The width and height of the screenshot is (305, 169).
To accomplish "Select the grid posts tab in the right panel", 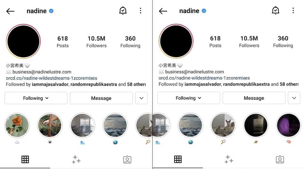I will pyautogui.click(x=178, y=159).
